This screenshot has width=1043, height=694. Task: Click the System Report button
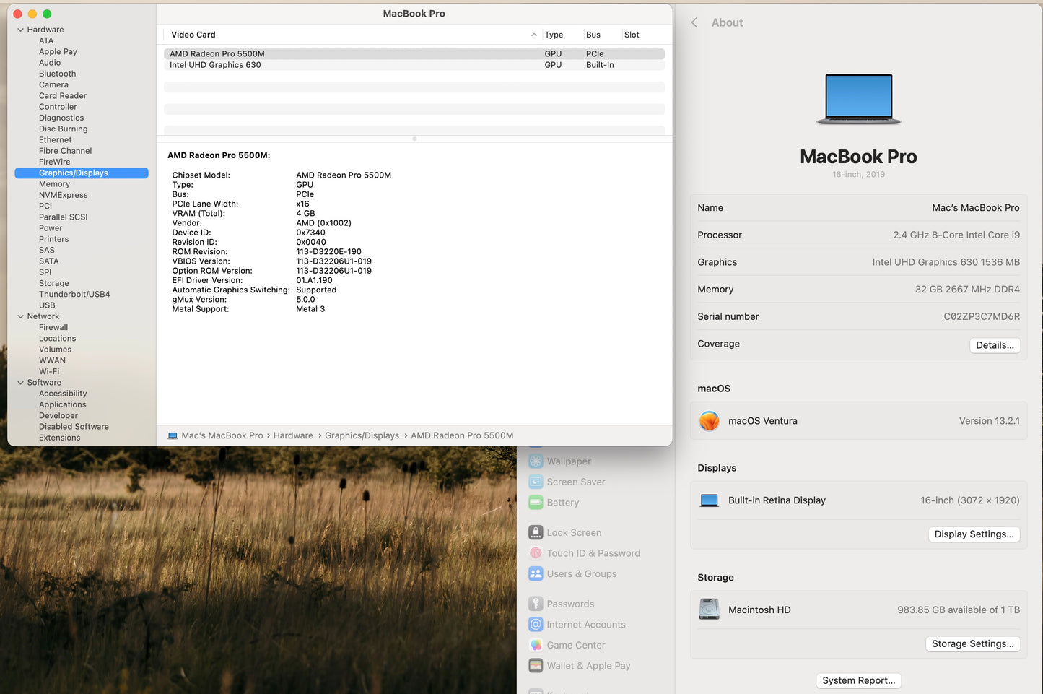pos(858,680)
